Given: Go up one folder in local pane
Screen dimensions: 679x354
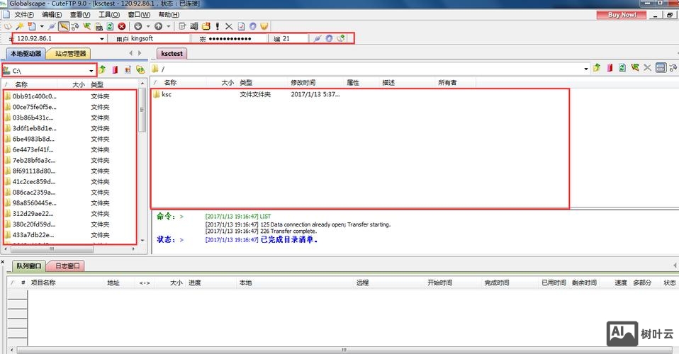Looking at the screenshot, I should click(103, 69).
